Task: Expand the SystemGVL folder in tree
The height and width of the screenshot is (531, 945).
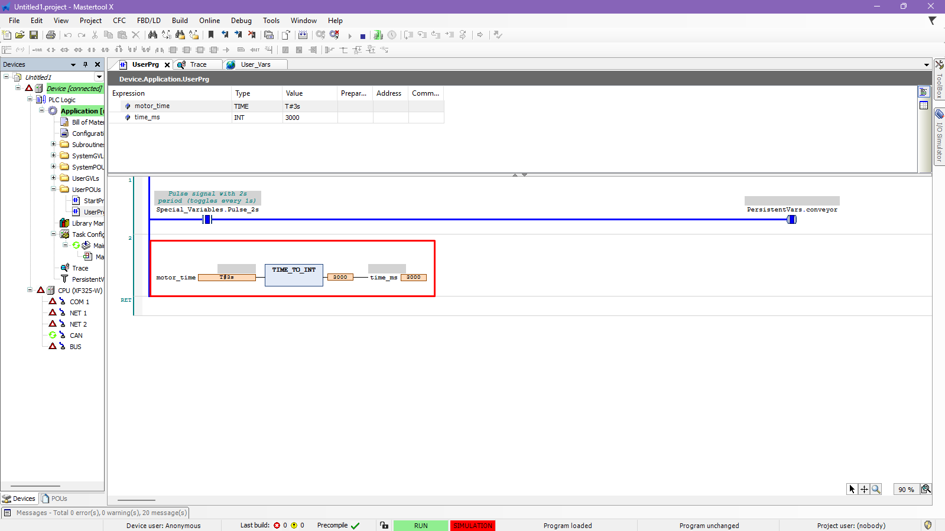Action: tap(53, 155)
